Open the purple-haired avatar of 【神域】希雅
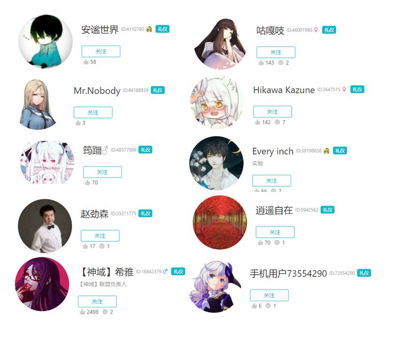393x342 pixels. click(x=42, y=284)
